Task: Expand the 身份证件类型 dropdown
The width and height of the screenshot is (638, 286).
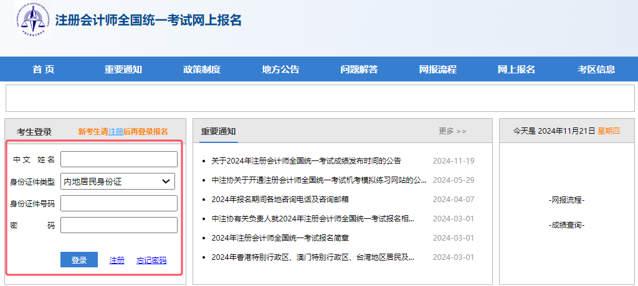Action: point(118,182)
